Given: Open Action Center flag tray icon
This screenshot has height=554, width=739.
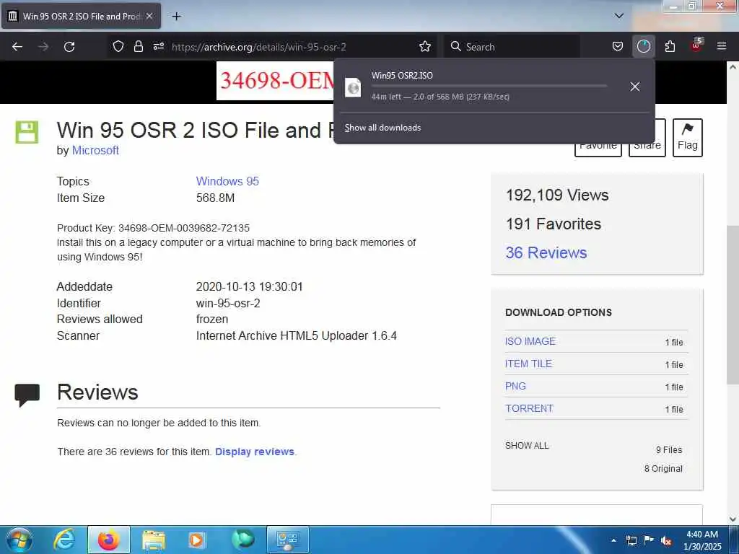Looking at the screenshot, I should [649, 540].
